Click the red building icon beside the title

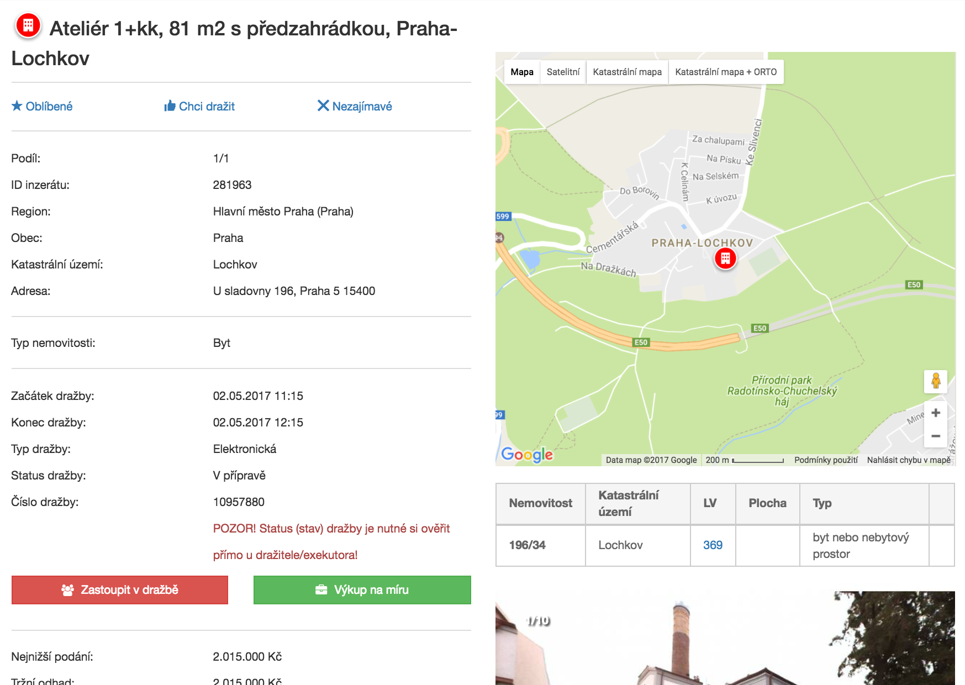click(28, 25)
